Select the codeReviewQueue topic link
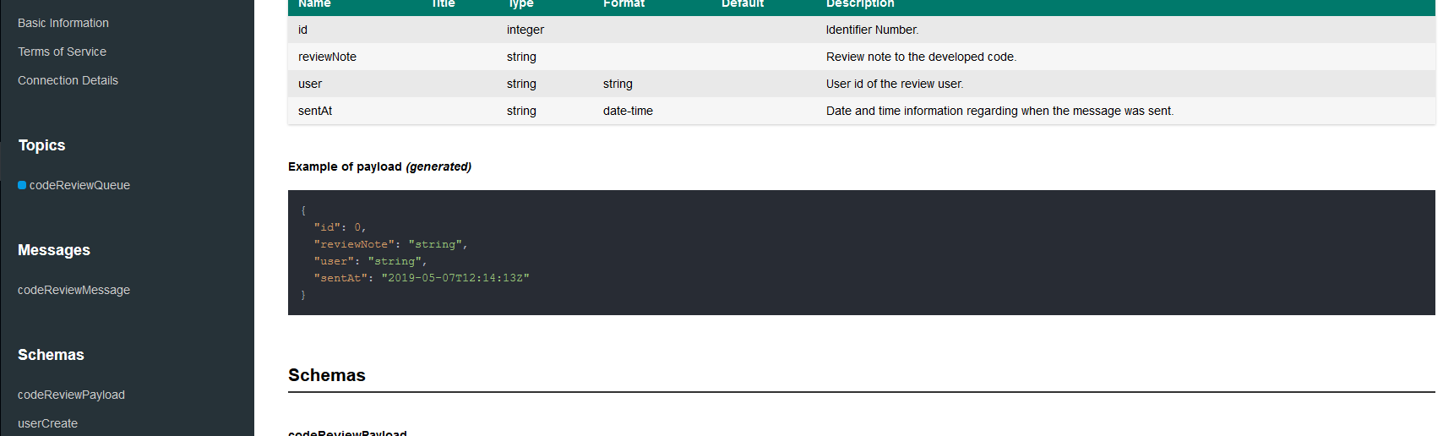 (x=79, y=185)
